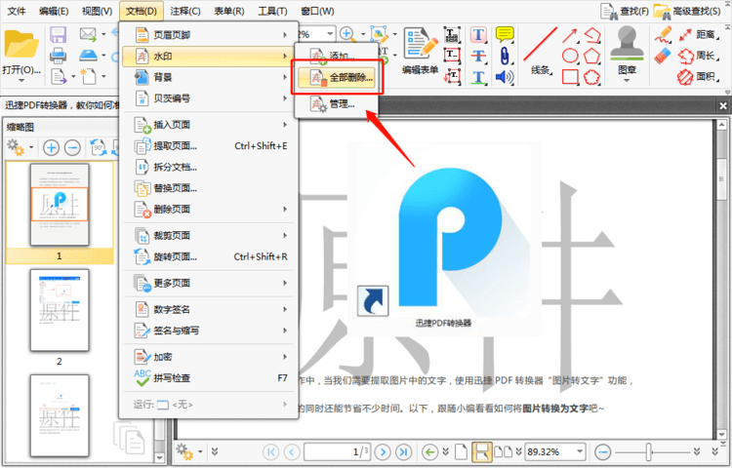Select the text highlight T tool
Viewport: 732px width, 468px height.
tap(478, 35)
